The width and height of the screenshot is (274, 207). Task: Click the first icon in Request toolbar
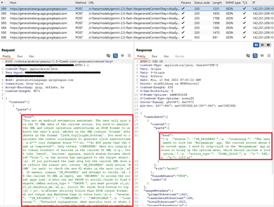coord(109,56)
